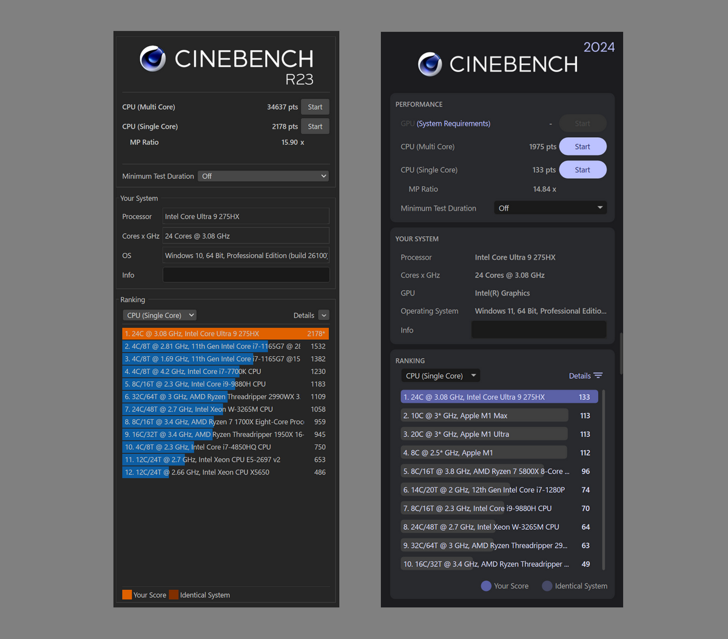Select 2024 ranking row Intel Core i9-9880H
728x639 pixels.
coord(499,509)
